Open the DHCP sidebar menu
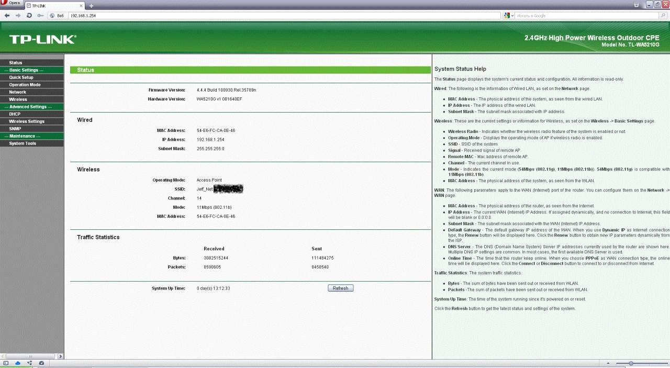Image resolution: width=670 pixels, height=368 pixels. (15, 114)
